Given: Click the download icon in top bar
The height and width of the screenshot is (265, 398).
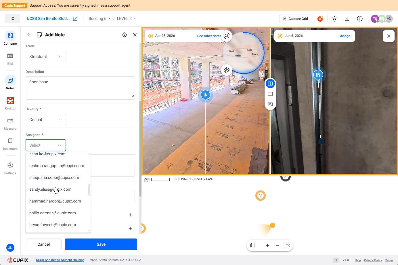Looking at the screenshot, I should (x=347, y=19).
